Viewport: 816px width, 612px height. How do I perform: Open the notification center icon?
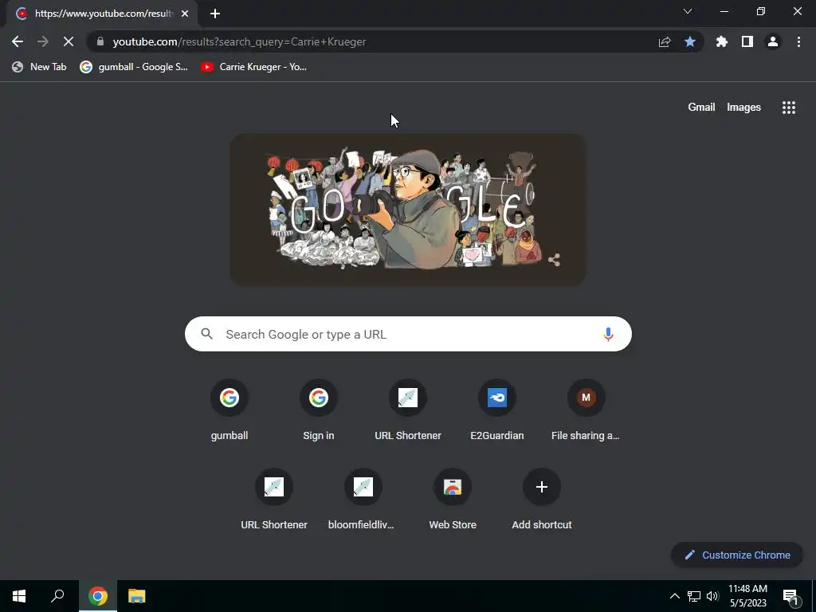click(791, 596)
